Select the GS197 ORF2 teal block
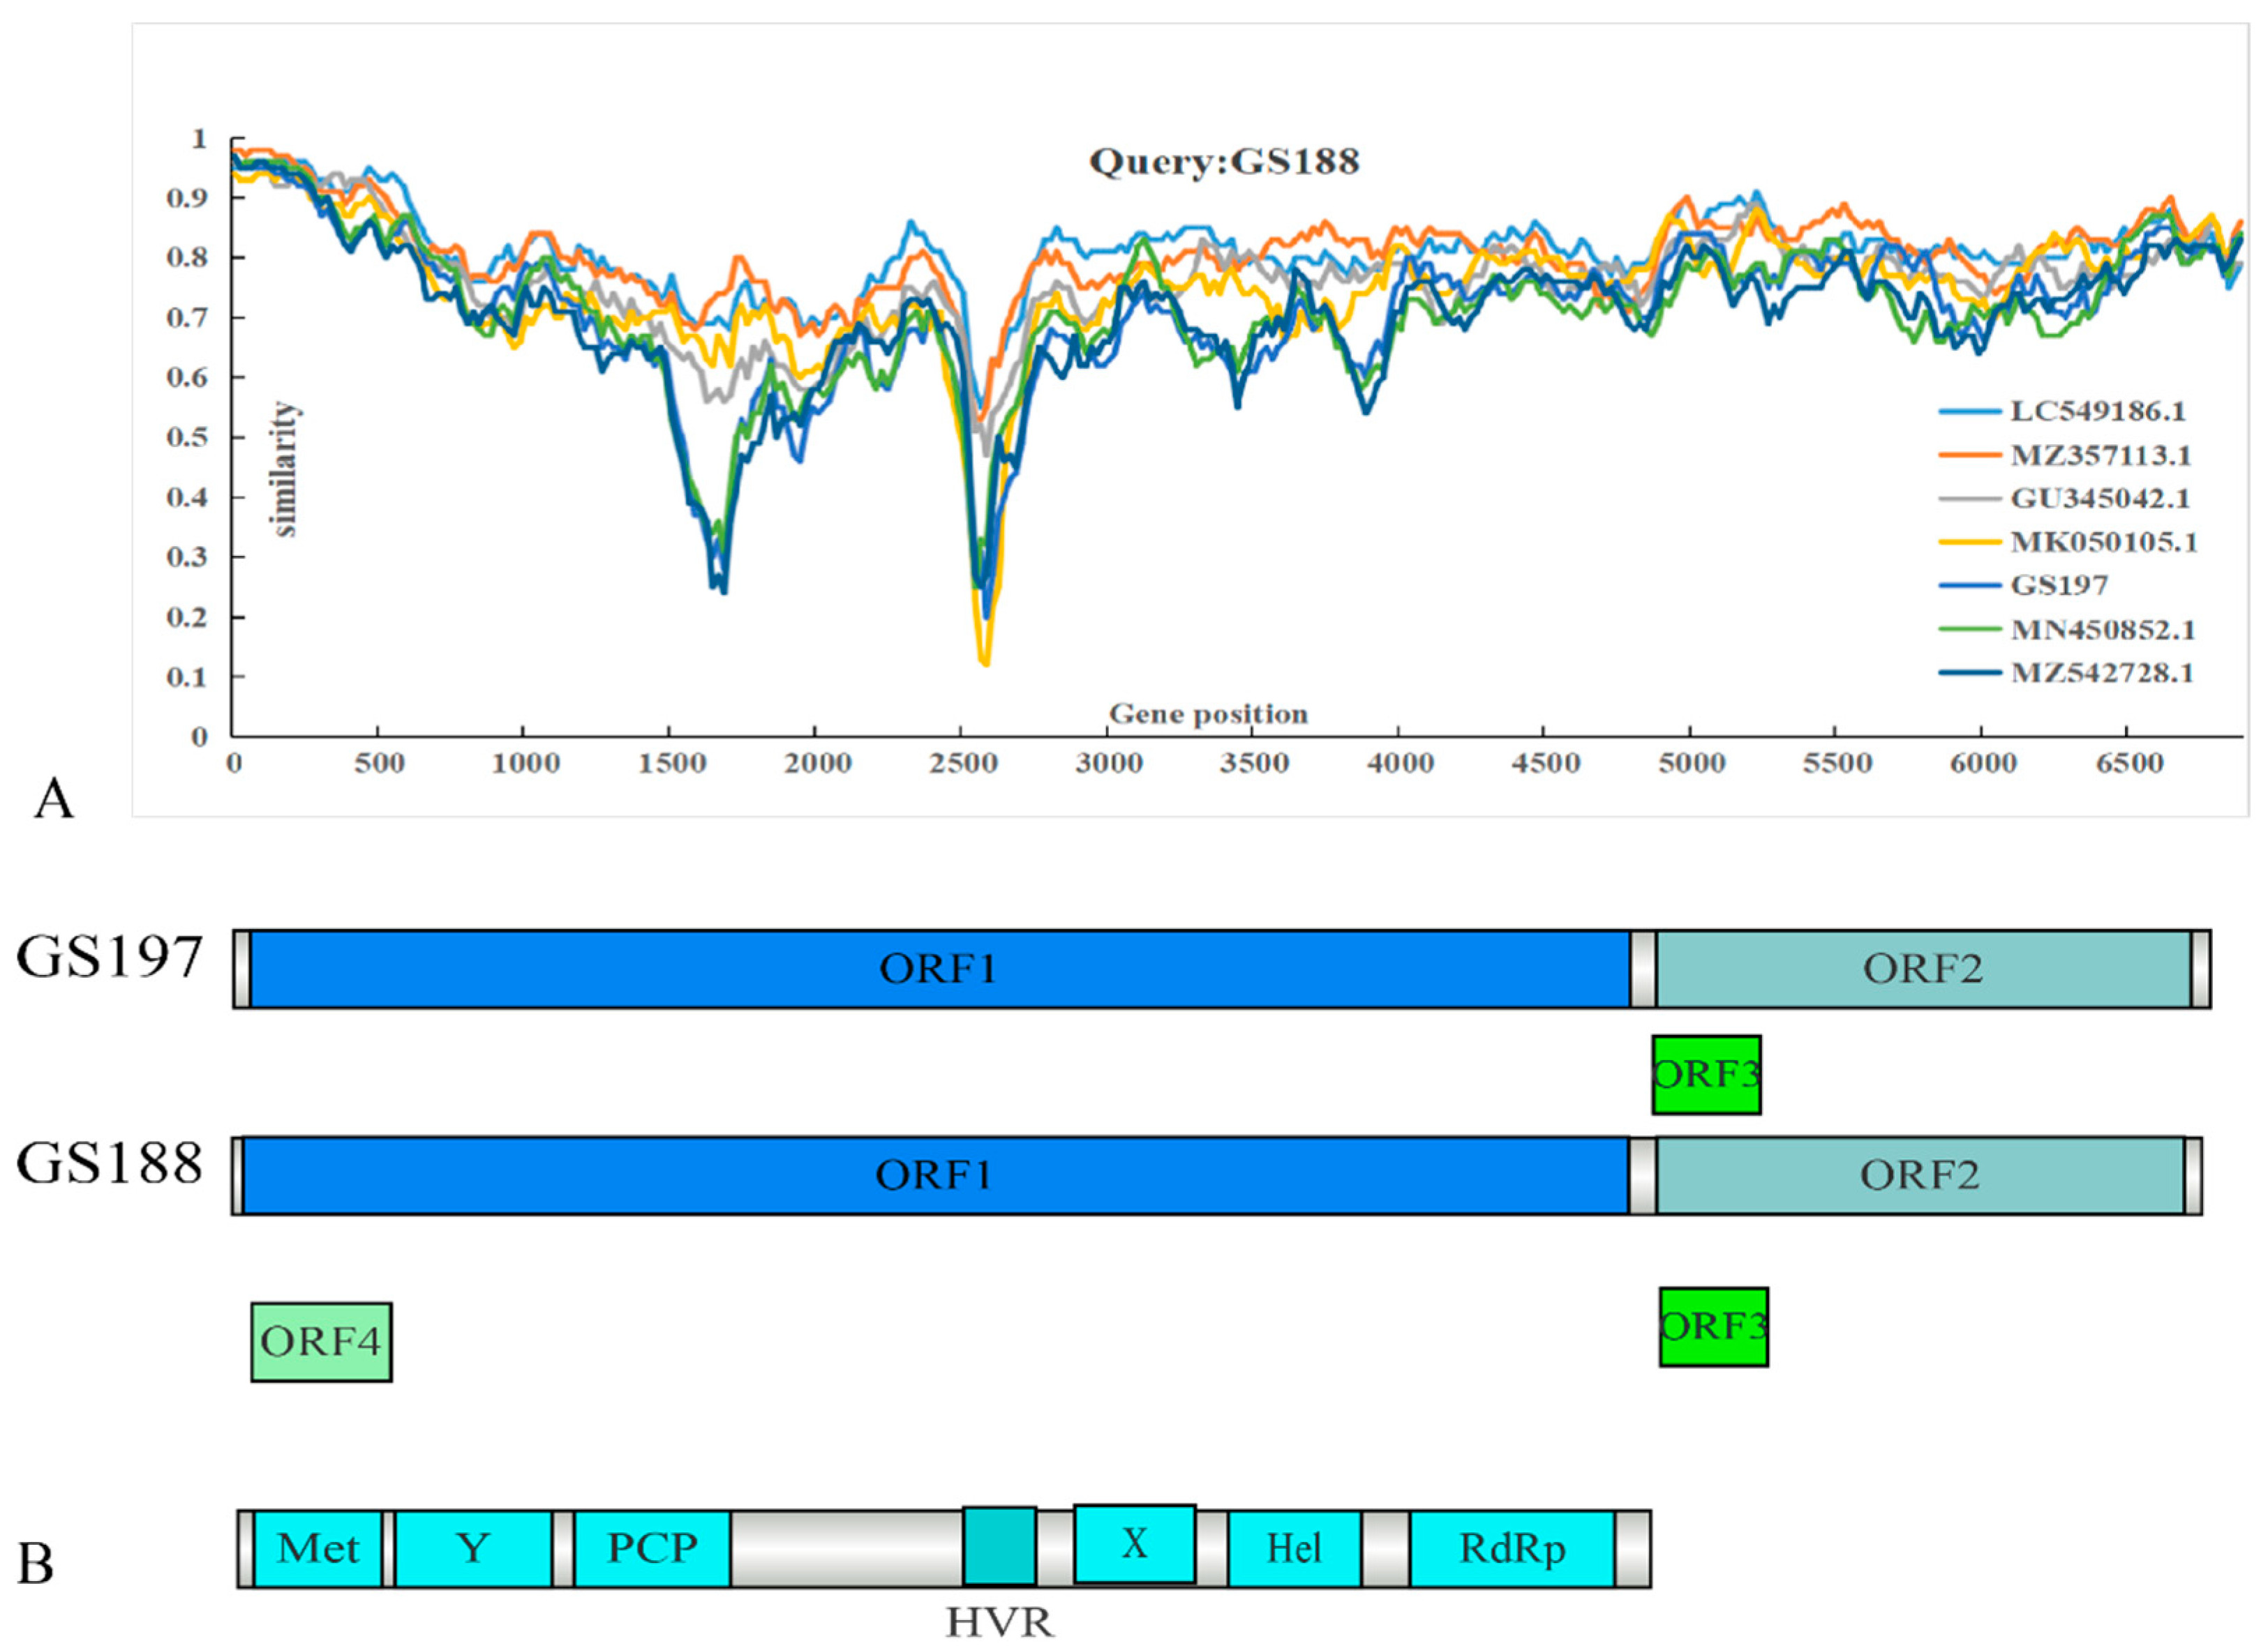2268x1648 pixels. click(1922, 969)
